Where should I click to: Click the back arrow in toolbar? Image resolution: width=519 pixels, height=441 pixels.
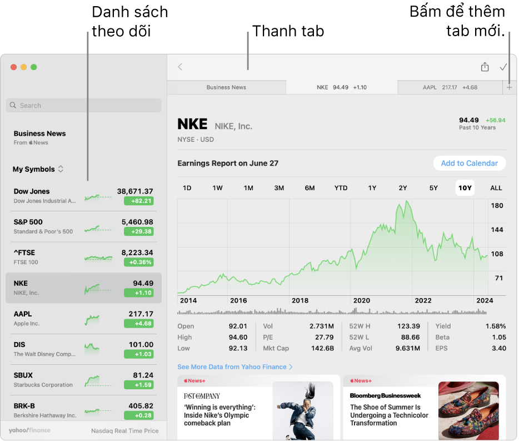coord(180,67)
